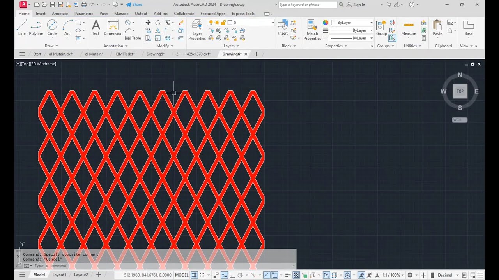Expand the Annotation panel
499x280 pixels.
tap(116, 46)
